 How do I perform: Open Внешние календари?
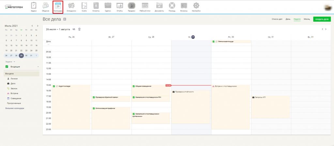[x=15, y=108]
